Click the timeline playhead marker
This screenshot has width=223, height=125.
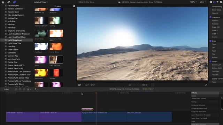point(96,93)
